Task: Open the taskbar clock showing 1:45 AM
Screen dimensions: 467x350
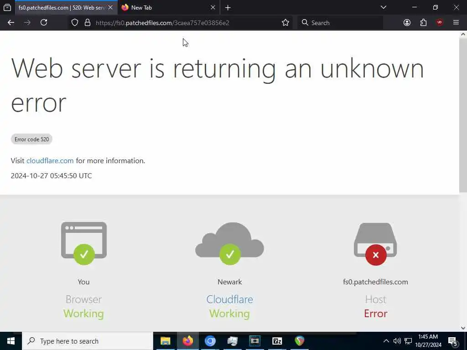Action: coord(428,341)
